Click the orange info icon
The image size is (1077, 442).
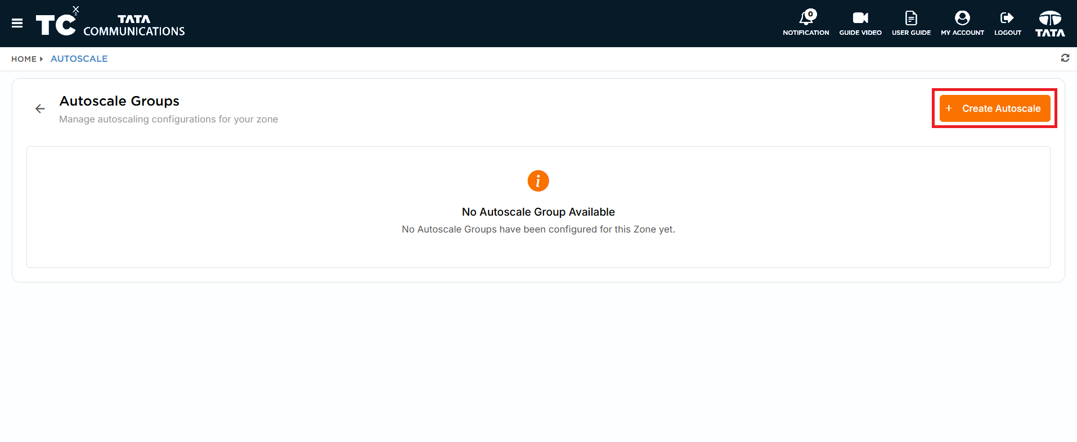pos(538,181)
